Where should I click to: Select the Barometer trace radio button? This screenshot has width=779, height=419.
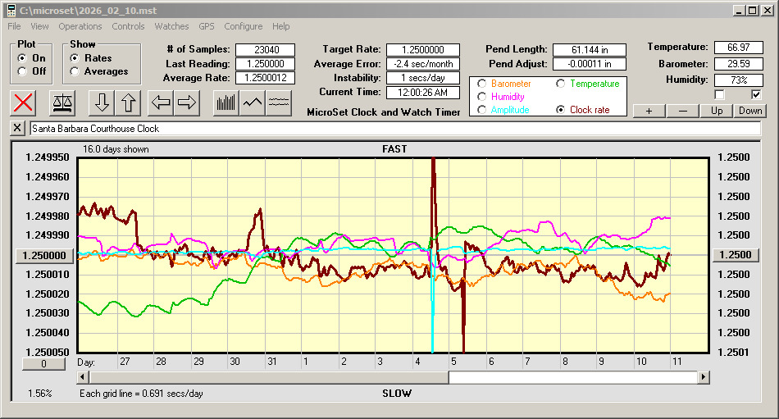(481, 84)
